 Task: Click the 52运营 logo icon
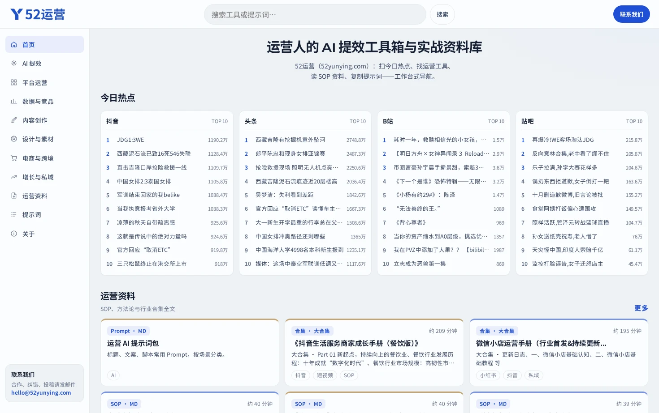click(x=17, y=14)
